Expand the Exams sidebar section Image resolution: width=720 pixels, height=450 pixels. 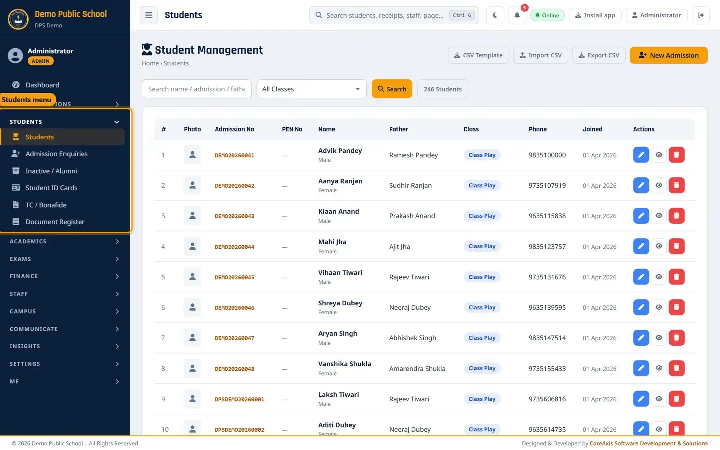click(x=65, y=259)
